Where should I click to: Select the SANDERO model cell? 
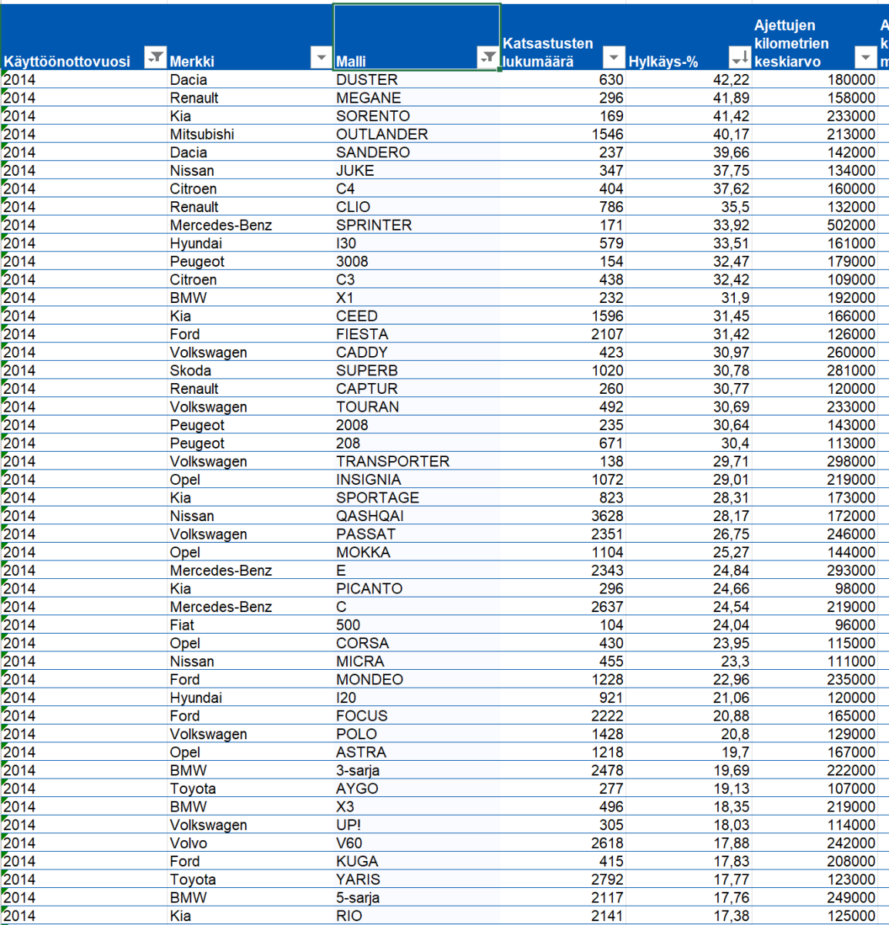pyautogui.click(x=416, y=153)
